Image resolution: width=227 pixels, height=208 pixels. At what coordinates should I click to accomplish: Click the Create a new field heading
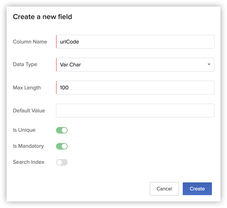42,17
